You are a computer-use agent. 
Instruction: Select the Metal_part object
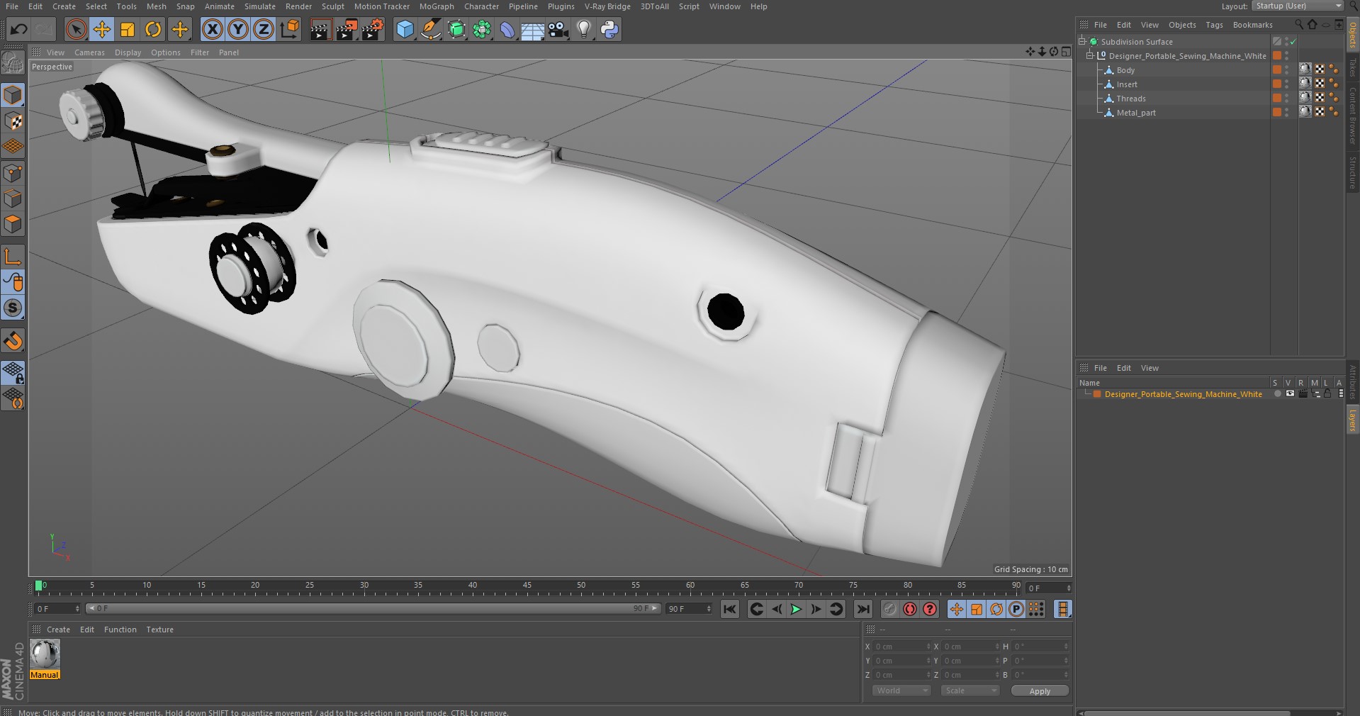[1136, 113]
